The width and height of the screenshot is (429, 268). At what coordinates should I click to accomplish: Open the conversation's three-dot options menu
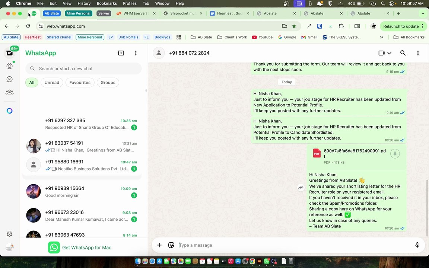418,53
